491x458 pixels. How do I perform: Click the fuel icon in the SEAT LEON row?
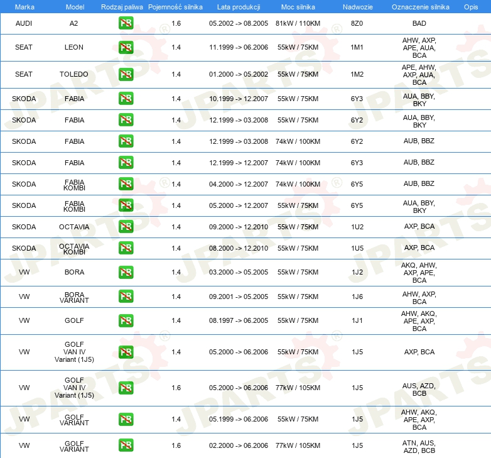click(x=126, y=47)
